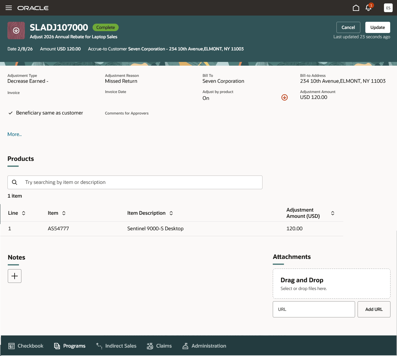Image resolution: width=397 pixels, height=356 pixels.
Task: Open the Programs tab
Action: tap(70, 346)
